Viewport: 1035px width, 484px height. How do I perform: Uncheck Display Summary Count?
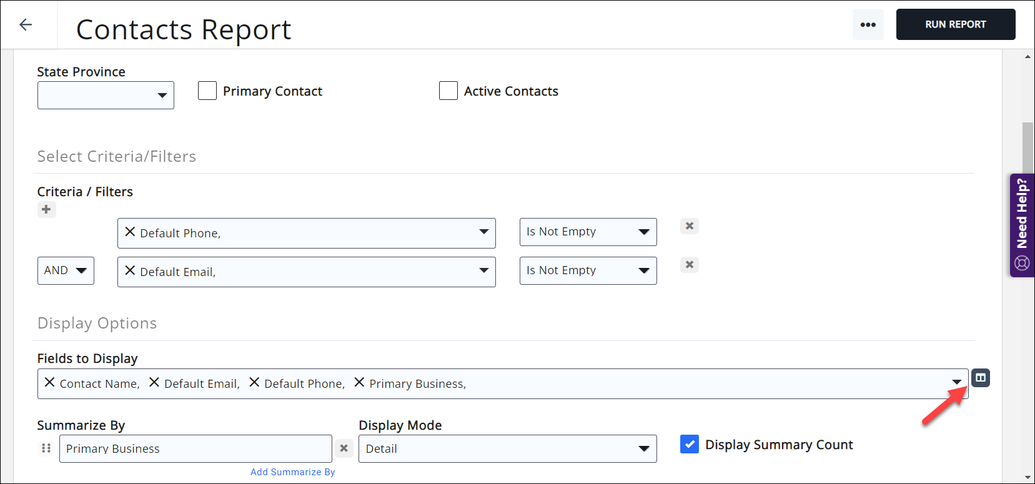(x=689, y=444)
